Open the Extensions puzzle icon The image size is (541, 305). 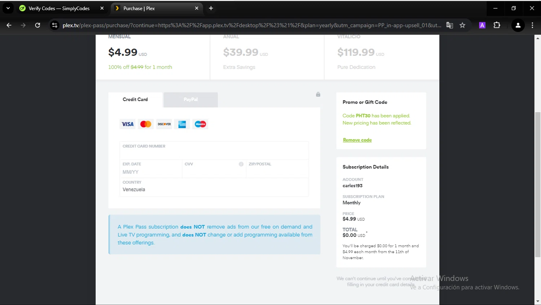click(x=497, y=25)
